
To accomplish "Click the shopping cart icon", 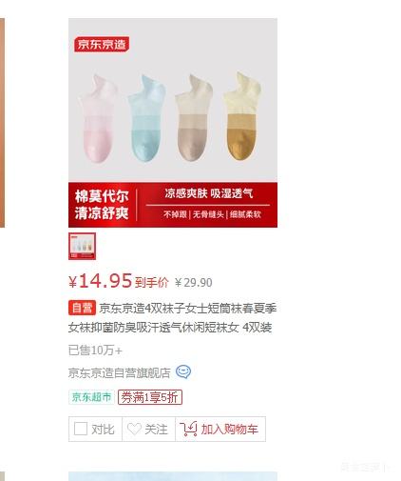I will 188,429.
